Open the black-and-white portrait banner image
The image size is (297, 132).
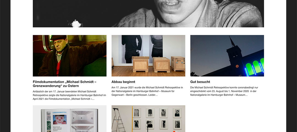coord(148,14)
